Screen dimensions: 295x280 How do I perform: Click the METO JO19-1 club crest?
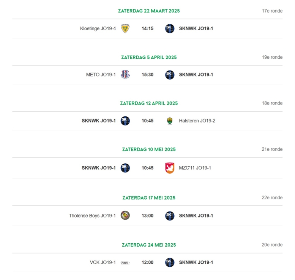[125, 75]
